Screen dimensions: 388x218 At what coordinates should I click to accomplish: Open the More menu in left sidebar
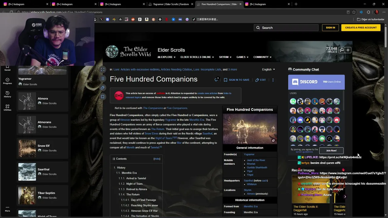pyautogui.click(x=7, y=209)
